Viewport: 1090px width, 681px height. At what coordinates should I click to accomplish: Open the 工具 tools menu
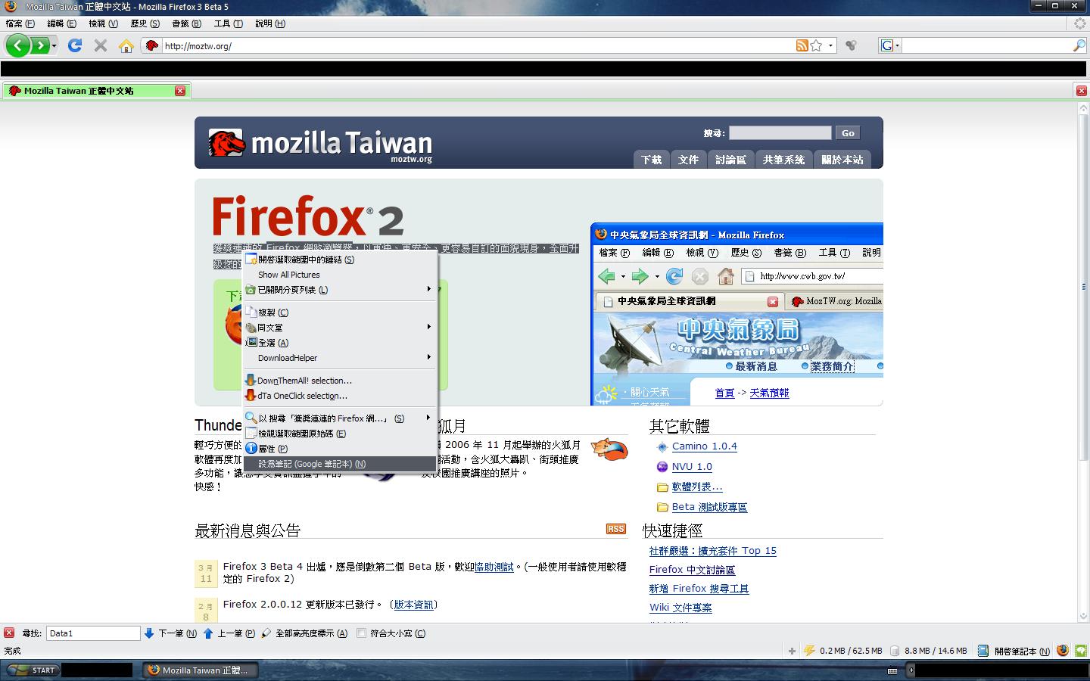pos(228,23)
